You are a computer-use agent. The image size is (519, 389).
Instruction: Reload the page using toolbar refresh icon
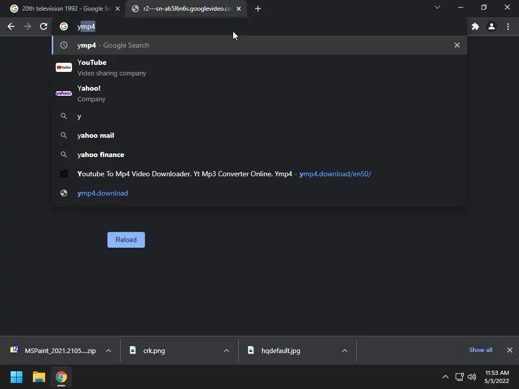pos(44,26)
